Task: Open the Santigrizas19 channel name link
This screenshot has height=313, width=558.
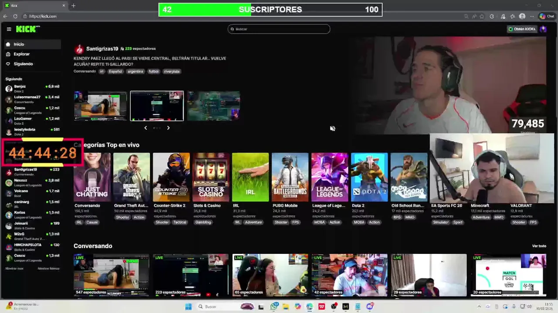Action: coord(102,49)
